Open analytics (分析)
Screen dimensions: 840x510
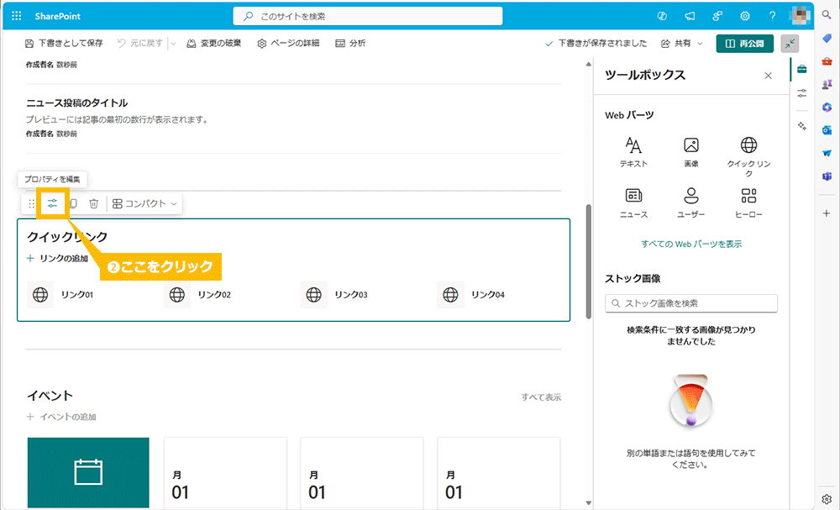click(x=349, y=44)
